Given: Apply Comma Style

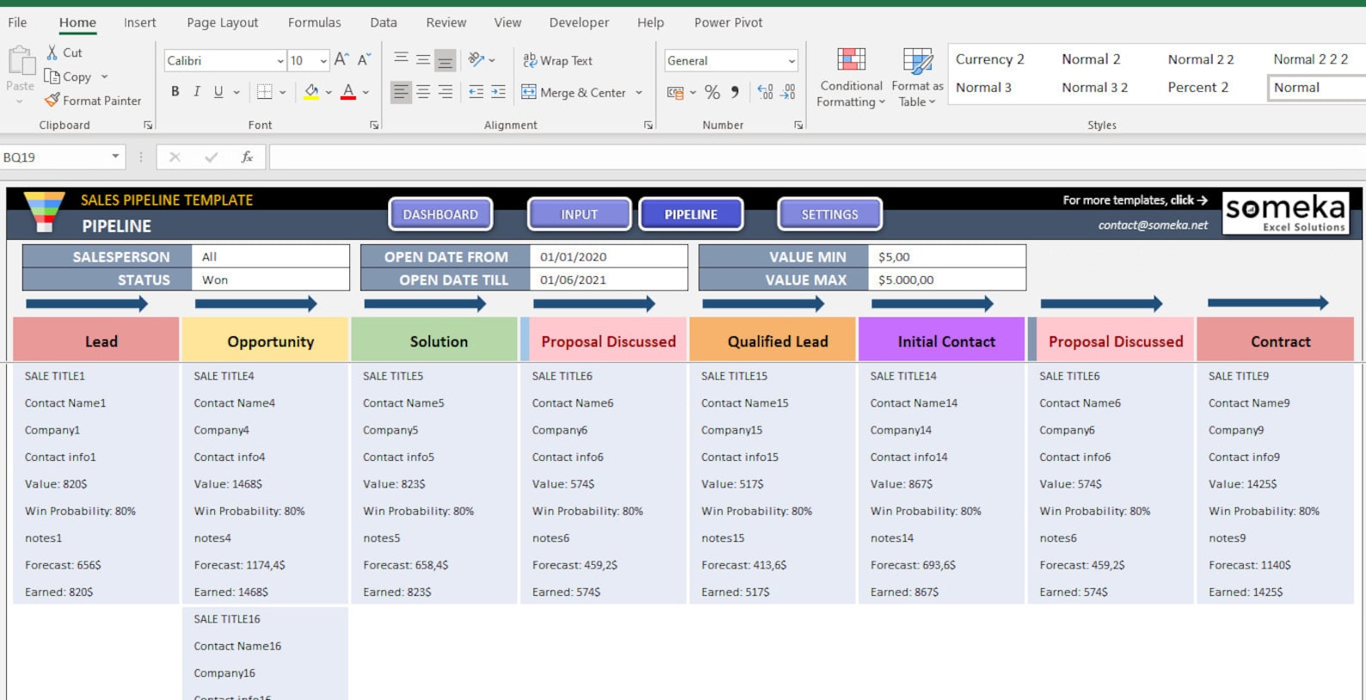Looking at the screenshot, I should tap(735, 92).
